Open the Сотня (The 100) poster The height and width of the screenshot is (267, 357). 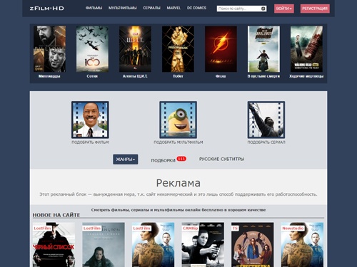pyautogui.click(x=92, y=49)
